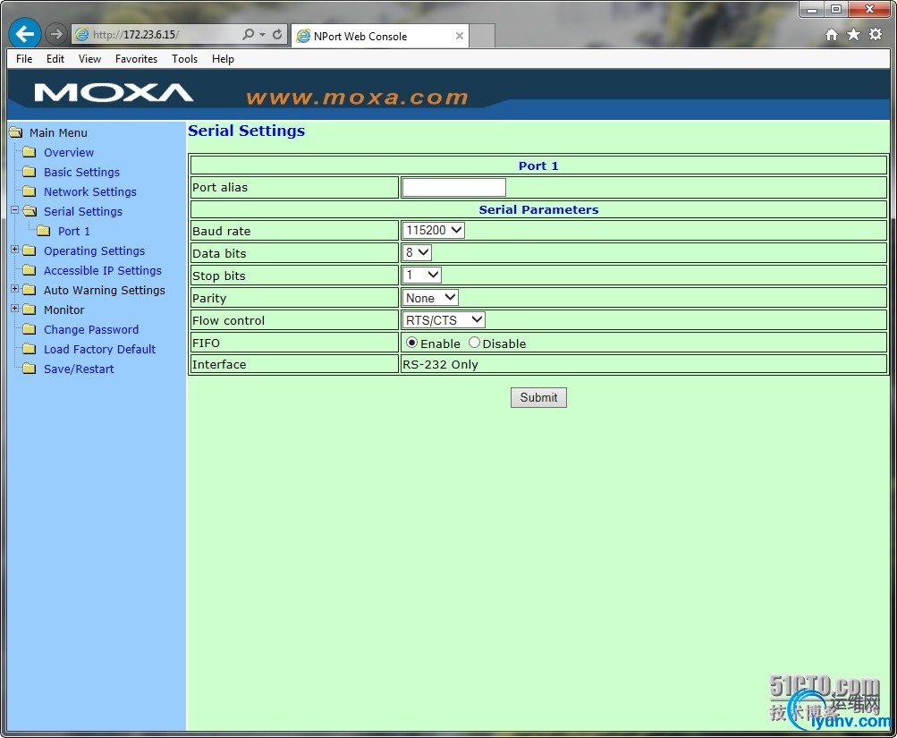897x738 pixels.
Task: Click the Home icon in browser toolbar
Action: tap(832, 33)
